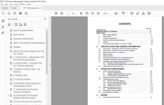164x105 pixels.
Task: Click the bookmarks panel scrollbar thumb
Action: click(47, 52)
